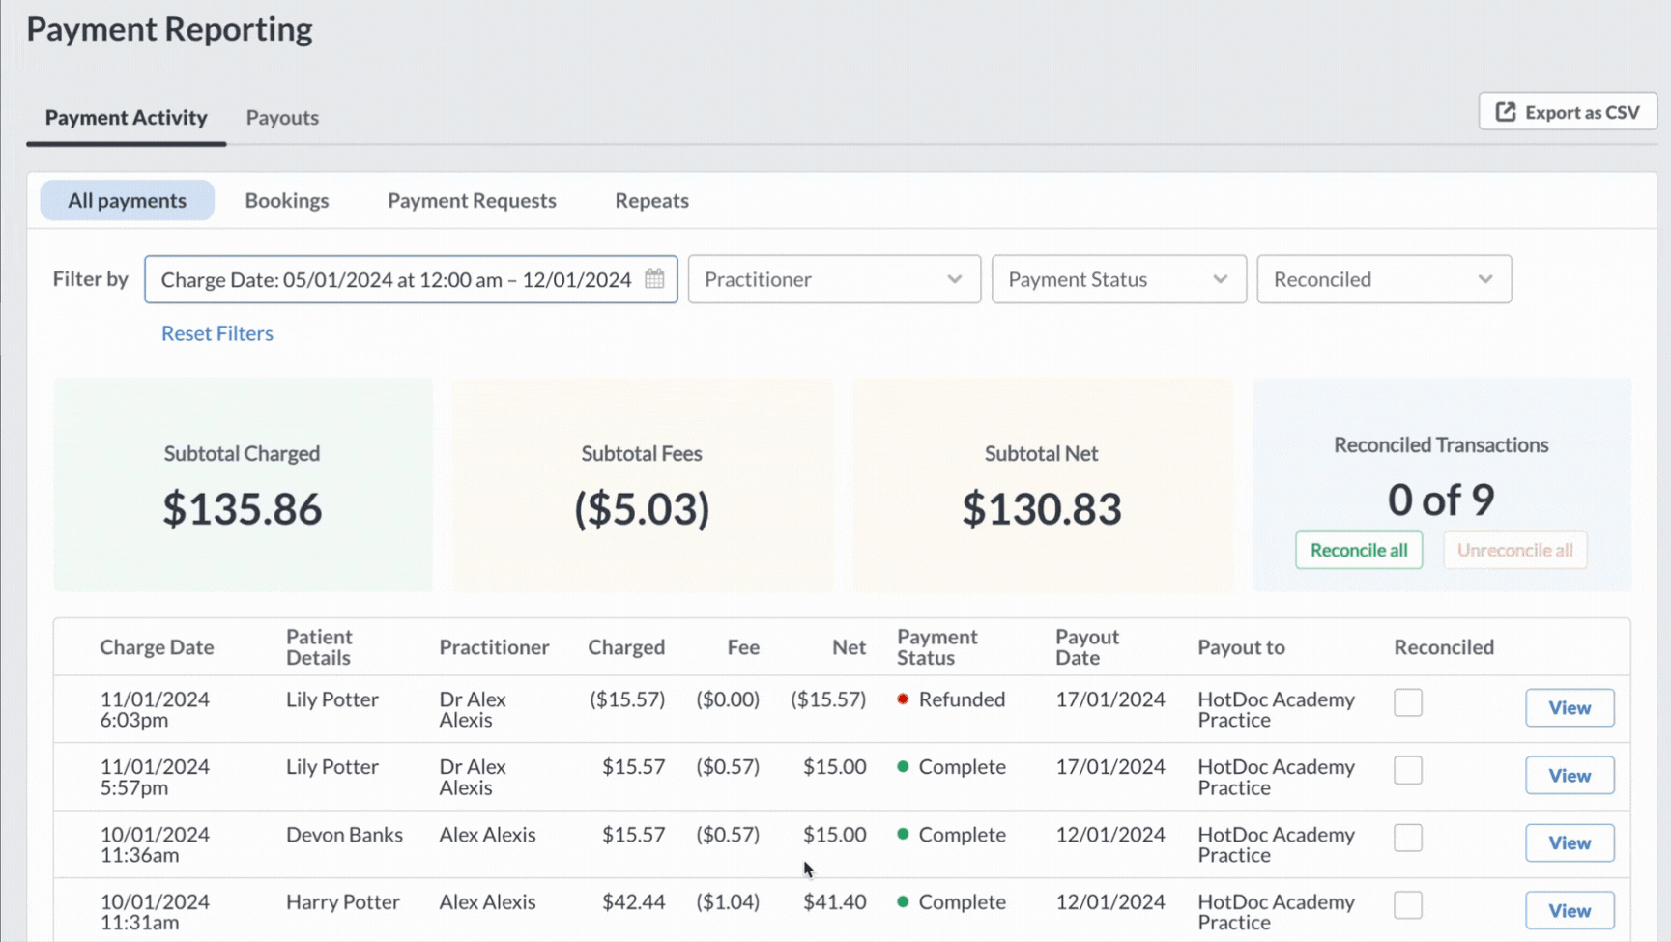
Task: Switch to the Payouts tab
Action: coord(282,117)
